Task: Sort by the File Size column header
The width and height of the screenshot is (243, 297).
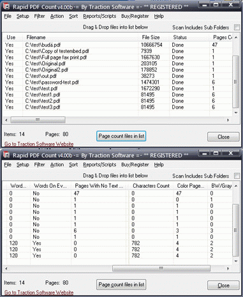Action: tap(151, 38)
